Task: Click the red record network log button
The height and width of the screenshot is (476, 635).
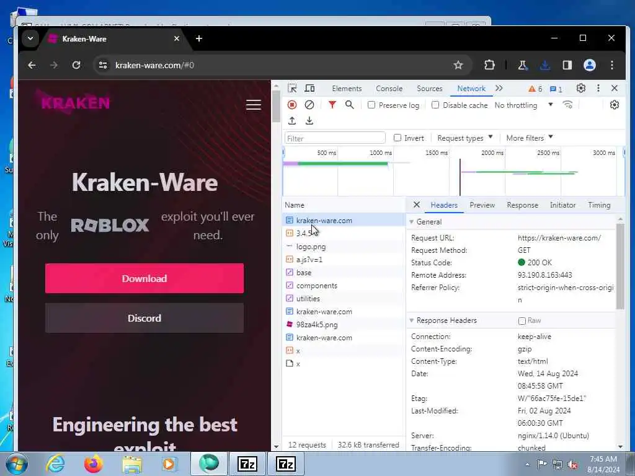Action: click(292, 105)
